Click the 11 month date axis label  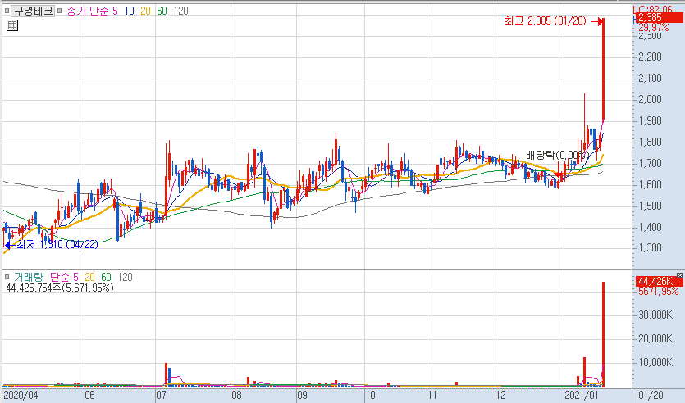coord(432,396)
